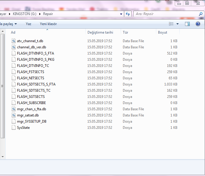The image size is (205, 176).
Task: Click the vertical scrollbar thumb
Action: (2, 86)
